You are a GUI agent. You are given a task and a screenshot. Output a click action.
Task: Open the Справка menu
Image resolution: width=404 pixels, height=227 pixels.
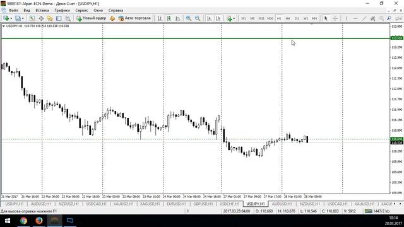[116, 10]
